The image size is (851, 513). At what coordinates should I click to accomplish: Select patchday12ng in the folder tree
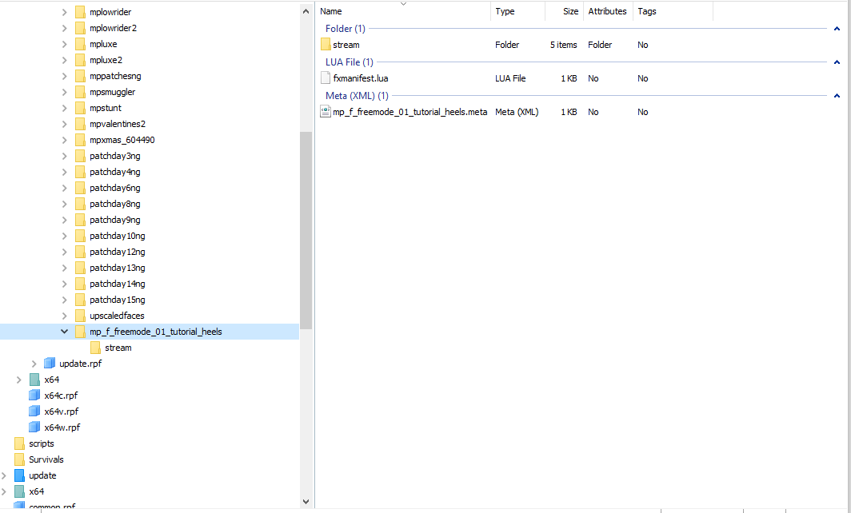pyautogui.click(x=118, y=253)
